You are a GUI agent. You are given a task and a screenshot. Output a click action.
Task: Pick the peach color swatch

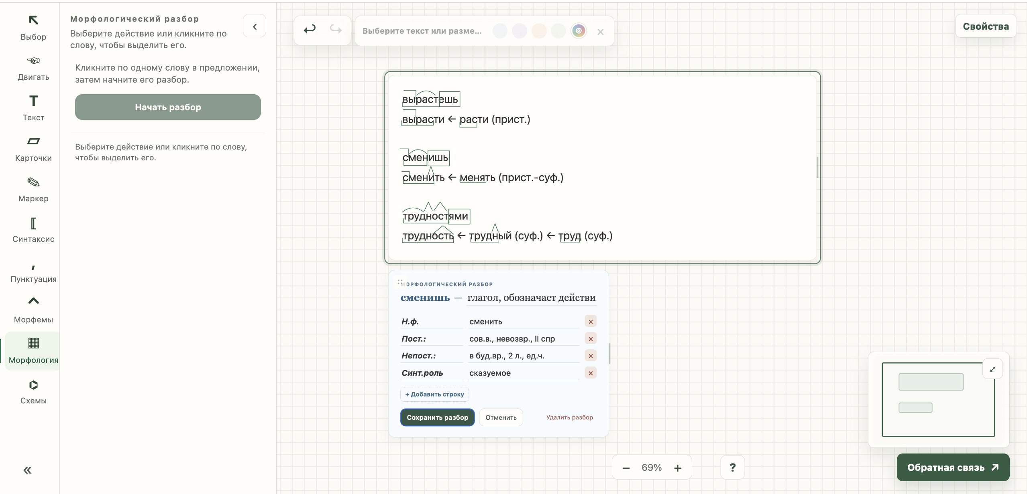(x=539, y=31)
